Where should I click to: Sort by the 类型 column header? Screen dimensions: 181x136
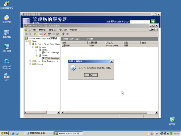pos(132,42)
